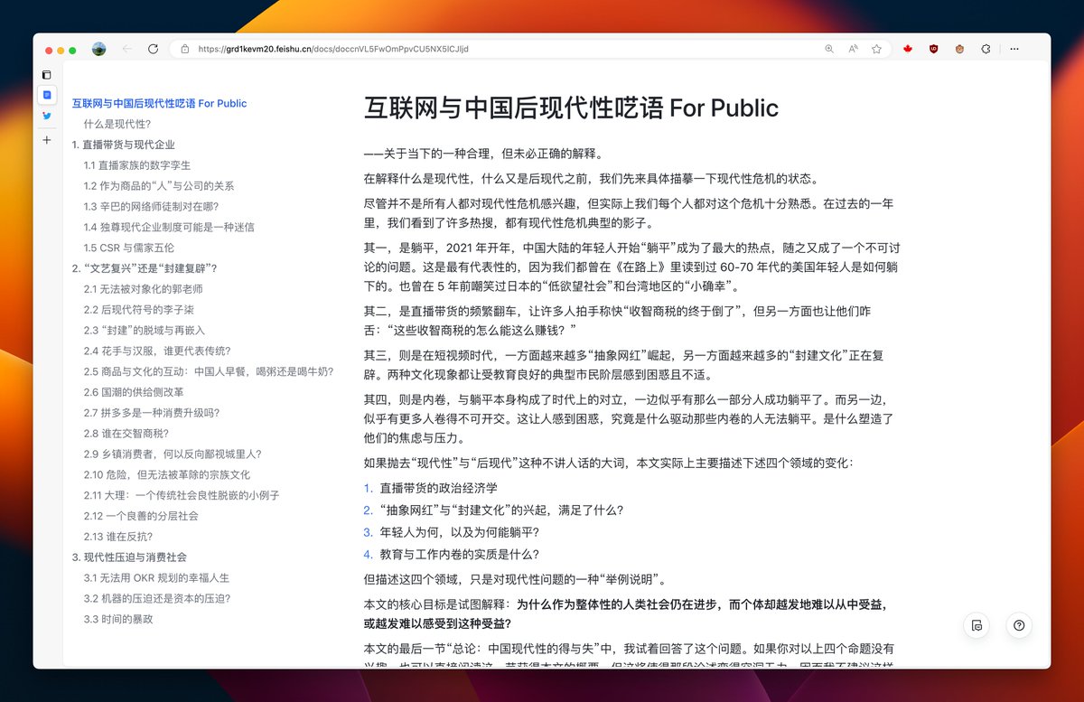This screenshot has height=702, width=1084.
Task: Jump to 2.2 后现代符号的李子柒
Action: coord(141,310)
